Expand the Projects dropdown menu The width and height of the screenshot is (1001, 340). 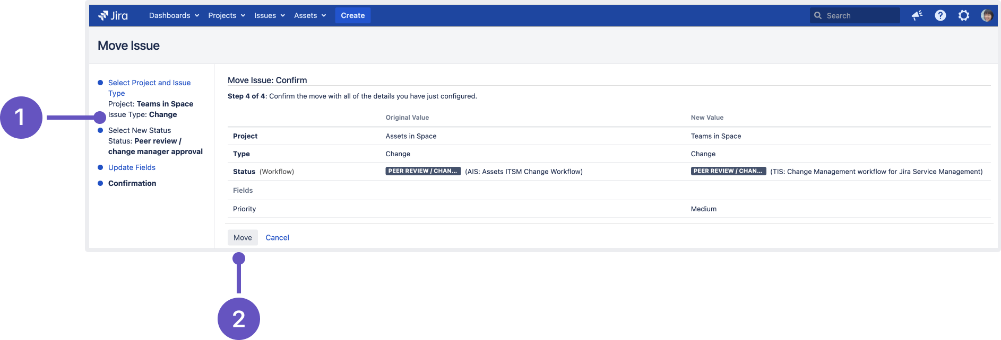[227, 15]
